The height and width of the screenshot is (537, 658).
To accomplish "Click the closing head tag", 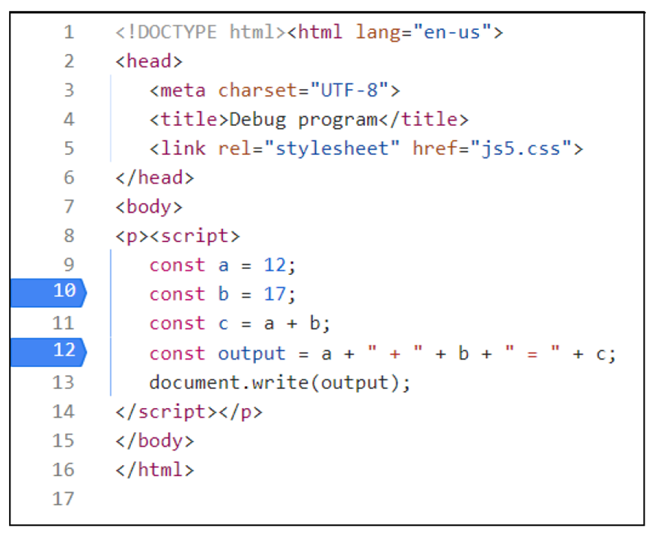I will point(154,178).
